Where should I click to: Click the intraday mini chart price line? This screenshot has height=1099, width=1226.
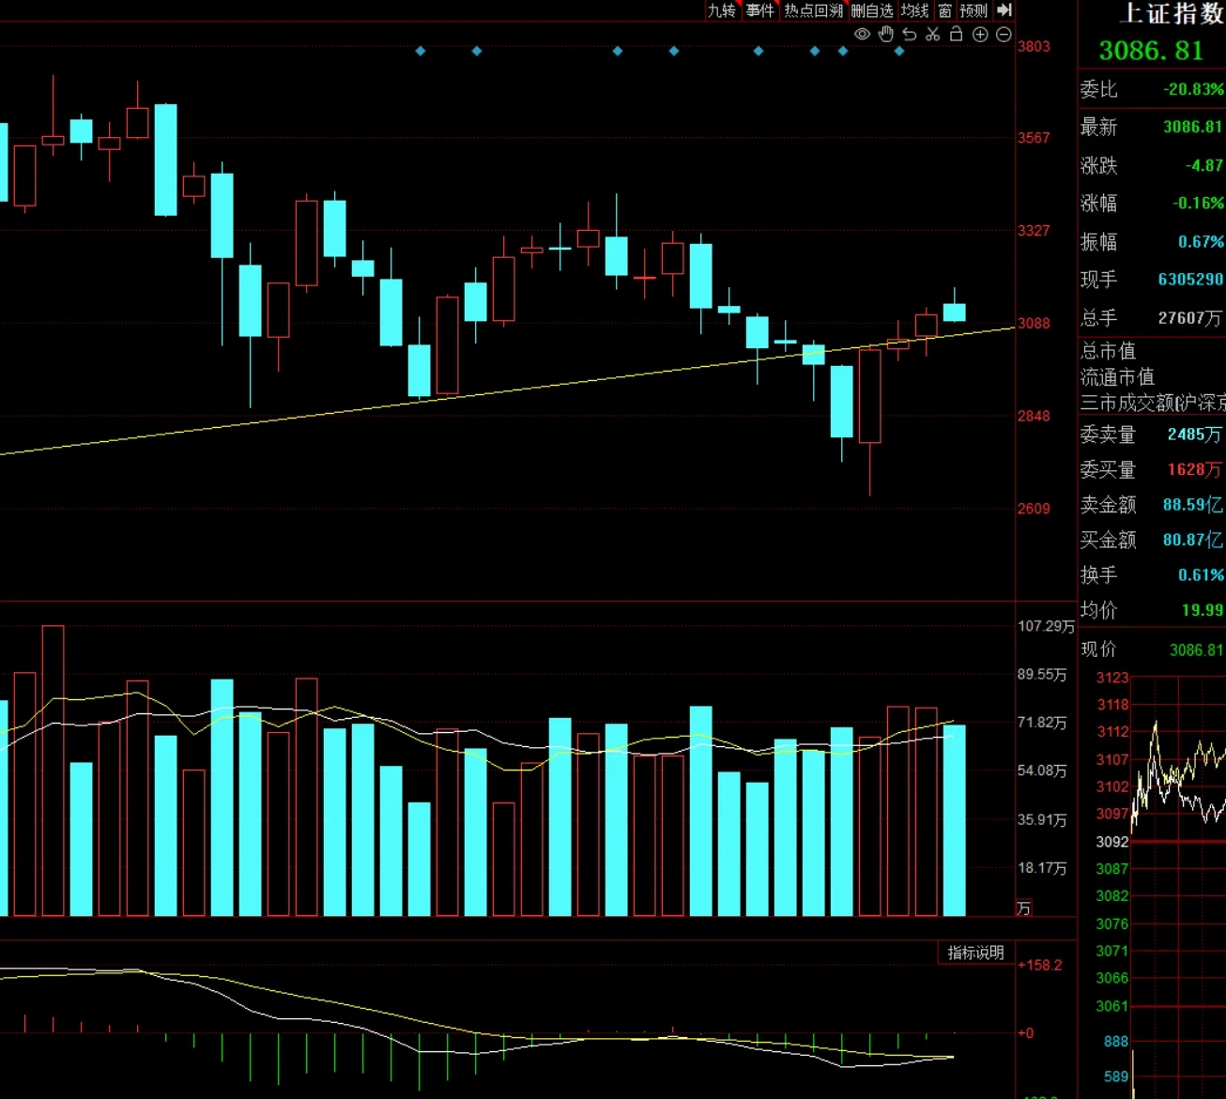click(1178, 779)
